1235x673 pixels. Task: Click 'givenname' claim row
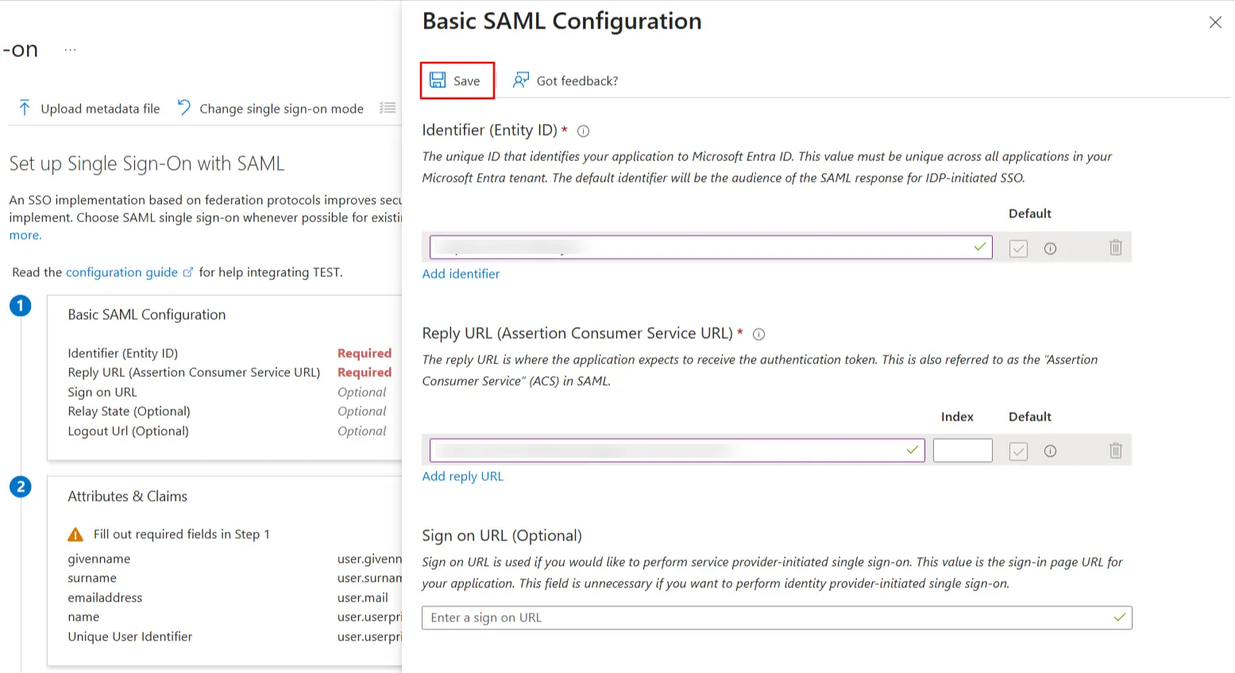[234, 559]
